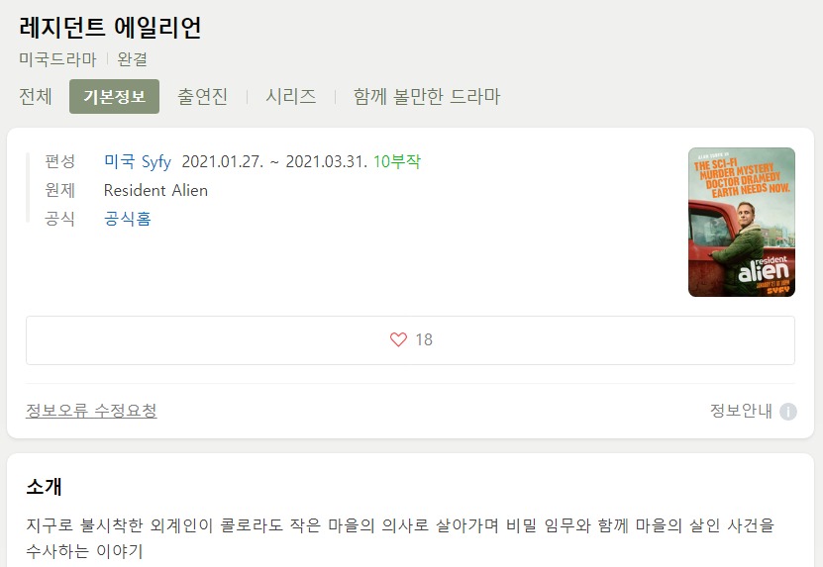Switch to the 전체 tab
This screenshot has width=823, height=567.
point(36,97)
